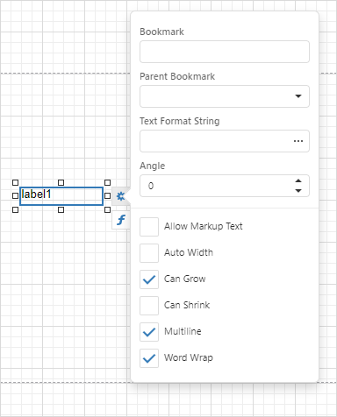Increase Angle with the up arrow
The image size is (337, 417).
click(298, 180)
